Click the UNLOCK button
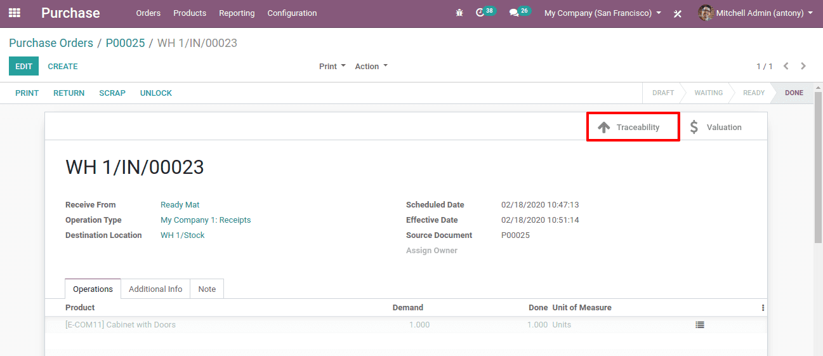Screen dimensions: 823x356 156,93
